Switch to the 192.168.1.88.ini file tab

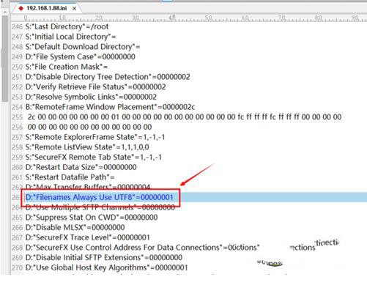47,8
